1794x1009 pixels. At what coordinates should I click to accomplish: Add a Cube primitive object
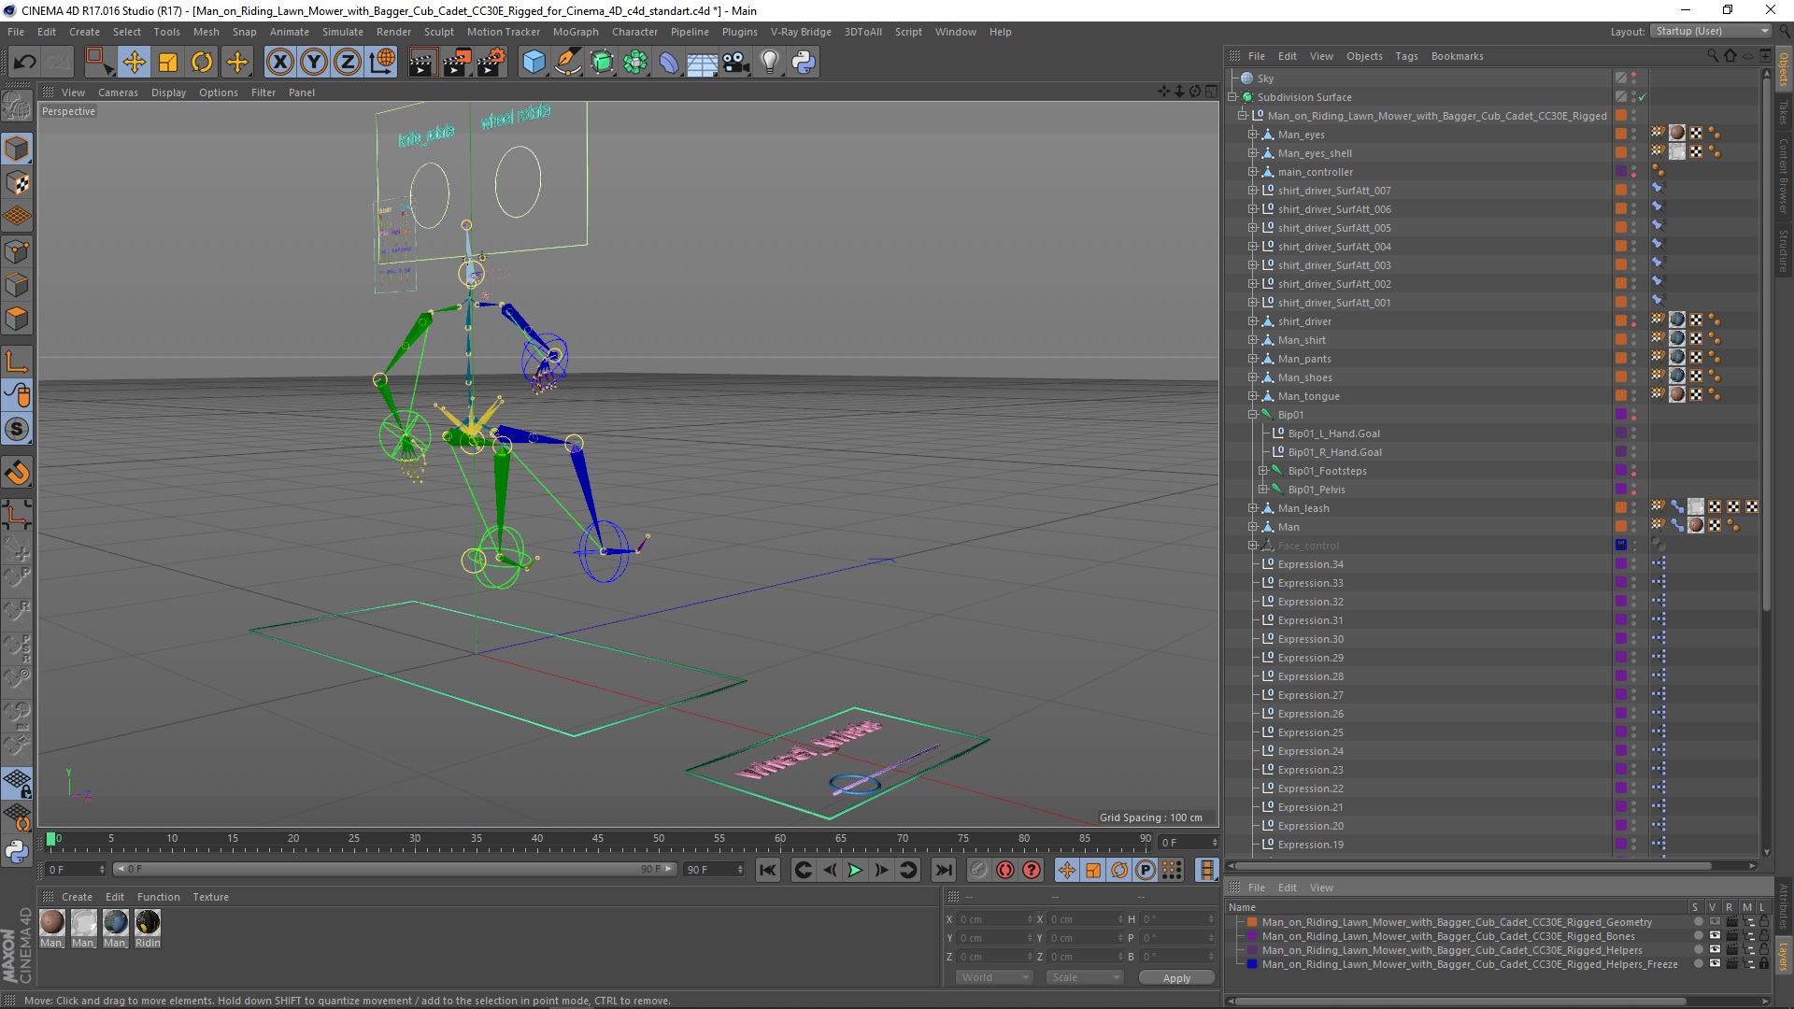click(x=534, y=63)
